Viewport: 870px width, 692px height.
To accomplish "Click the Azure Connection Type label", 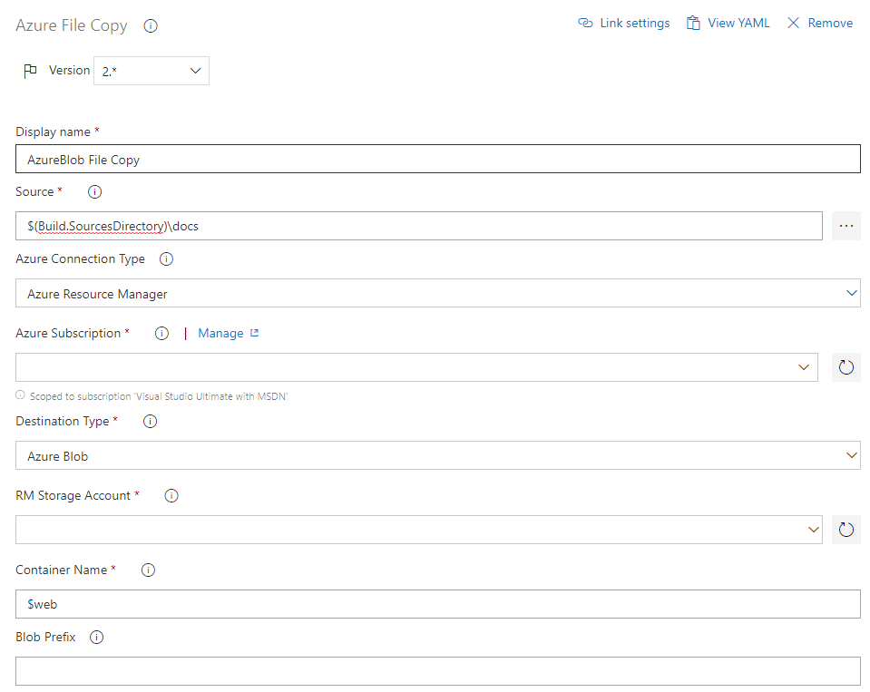I will click(80, 259).
